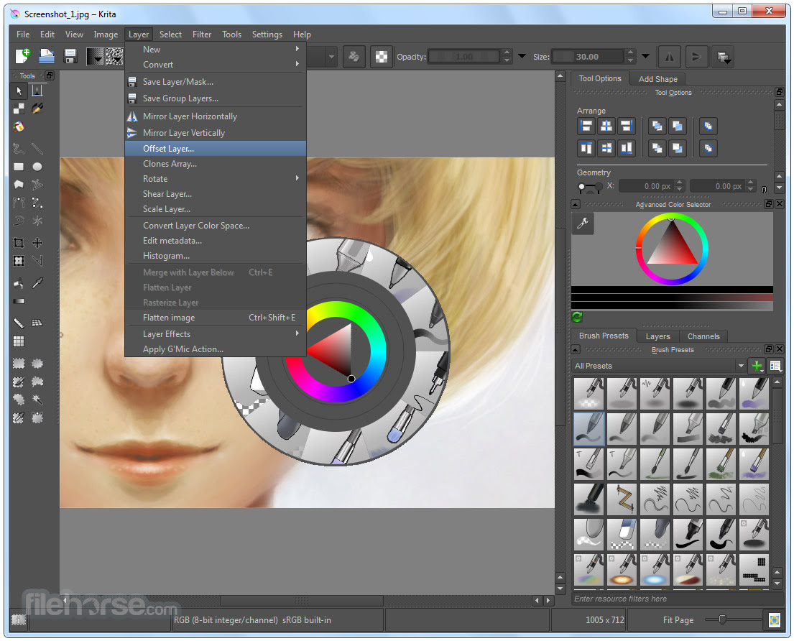Open the color selector settings wrench icon
The height and width of the screenshot is (641, 794).
coord(583,223)
